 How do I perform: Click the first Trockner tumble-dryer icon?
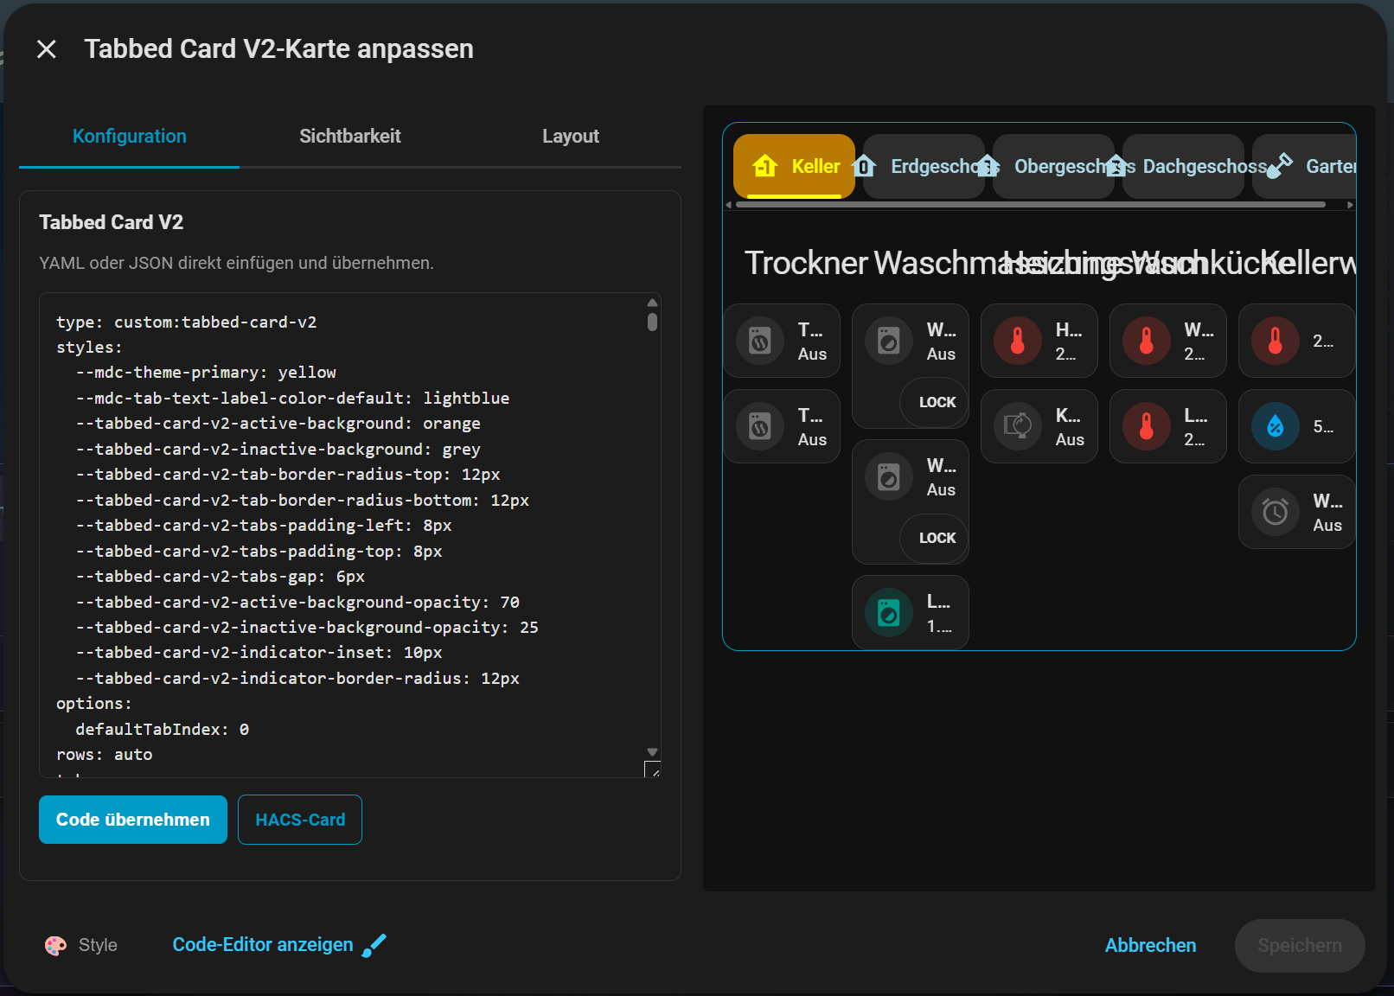[x=760, y=342]
